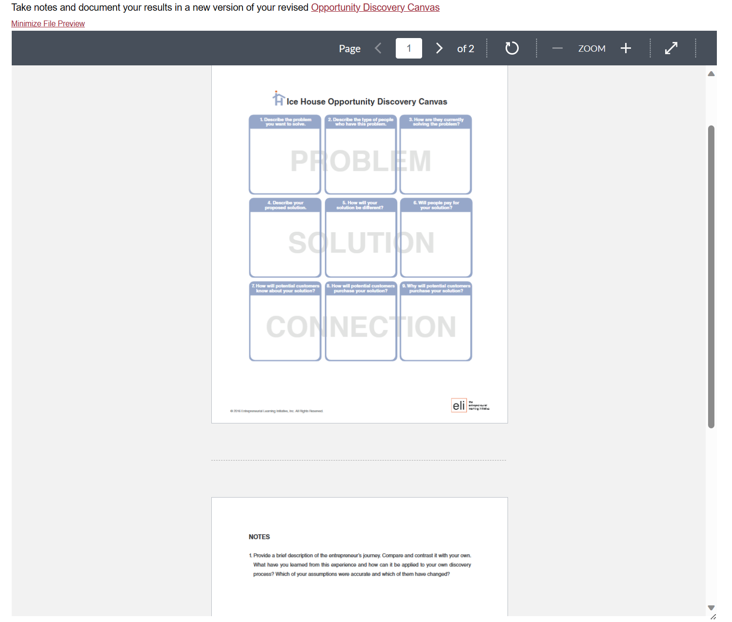732x622 pixels.
Task: Click inside the page number input box
Action: pyautogui.click(x=408, y=48)
